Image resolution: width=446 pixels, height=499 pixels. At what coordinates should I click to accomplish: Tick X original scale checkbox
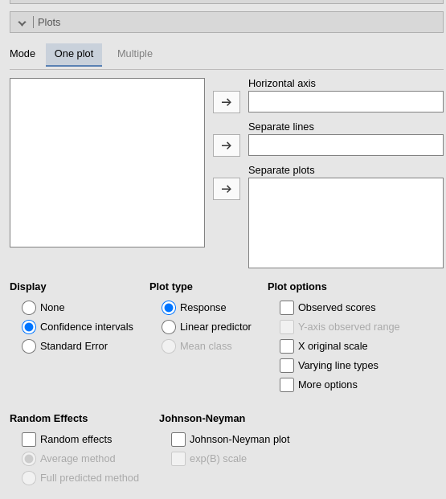click(x=287, y=346)
